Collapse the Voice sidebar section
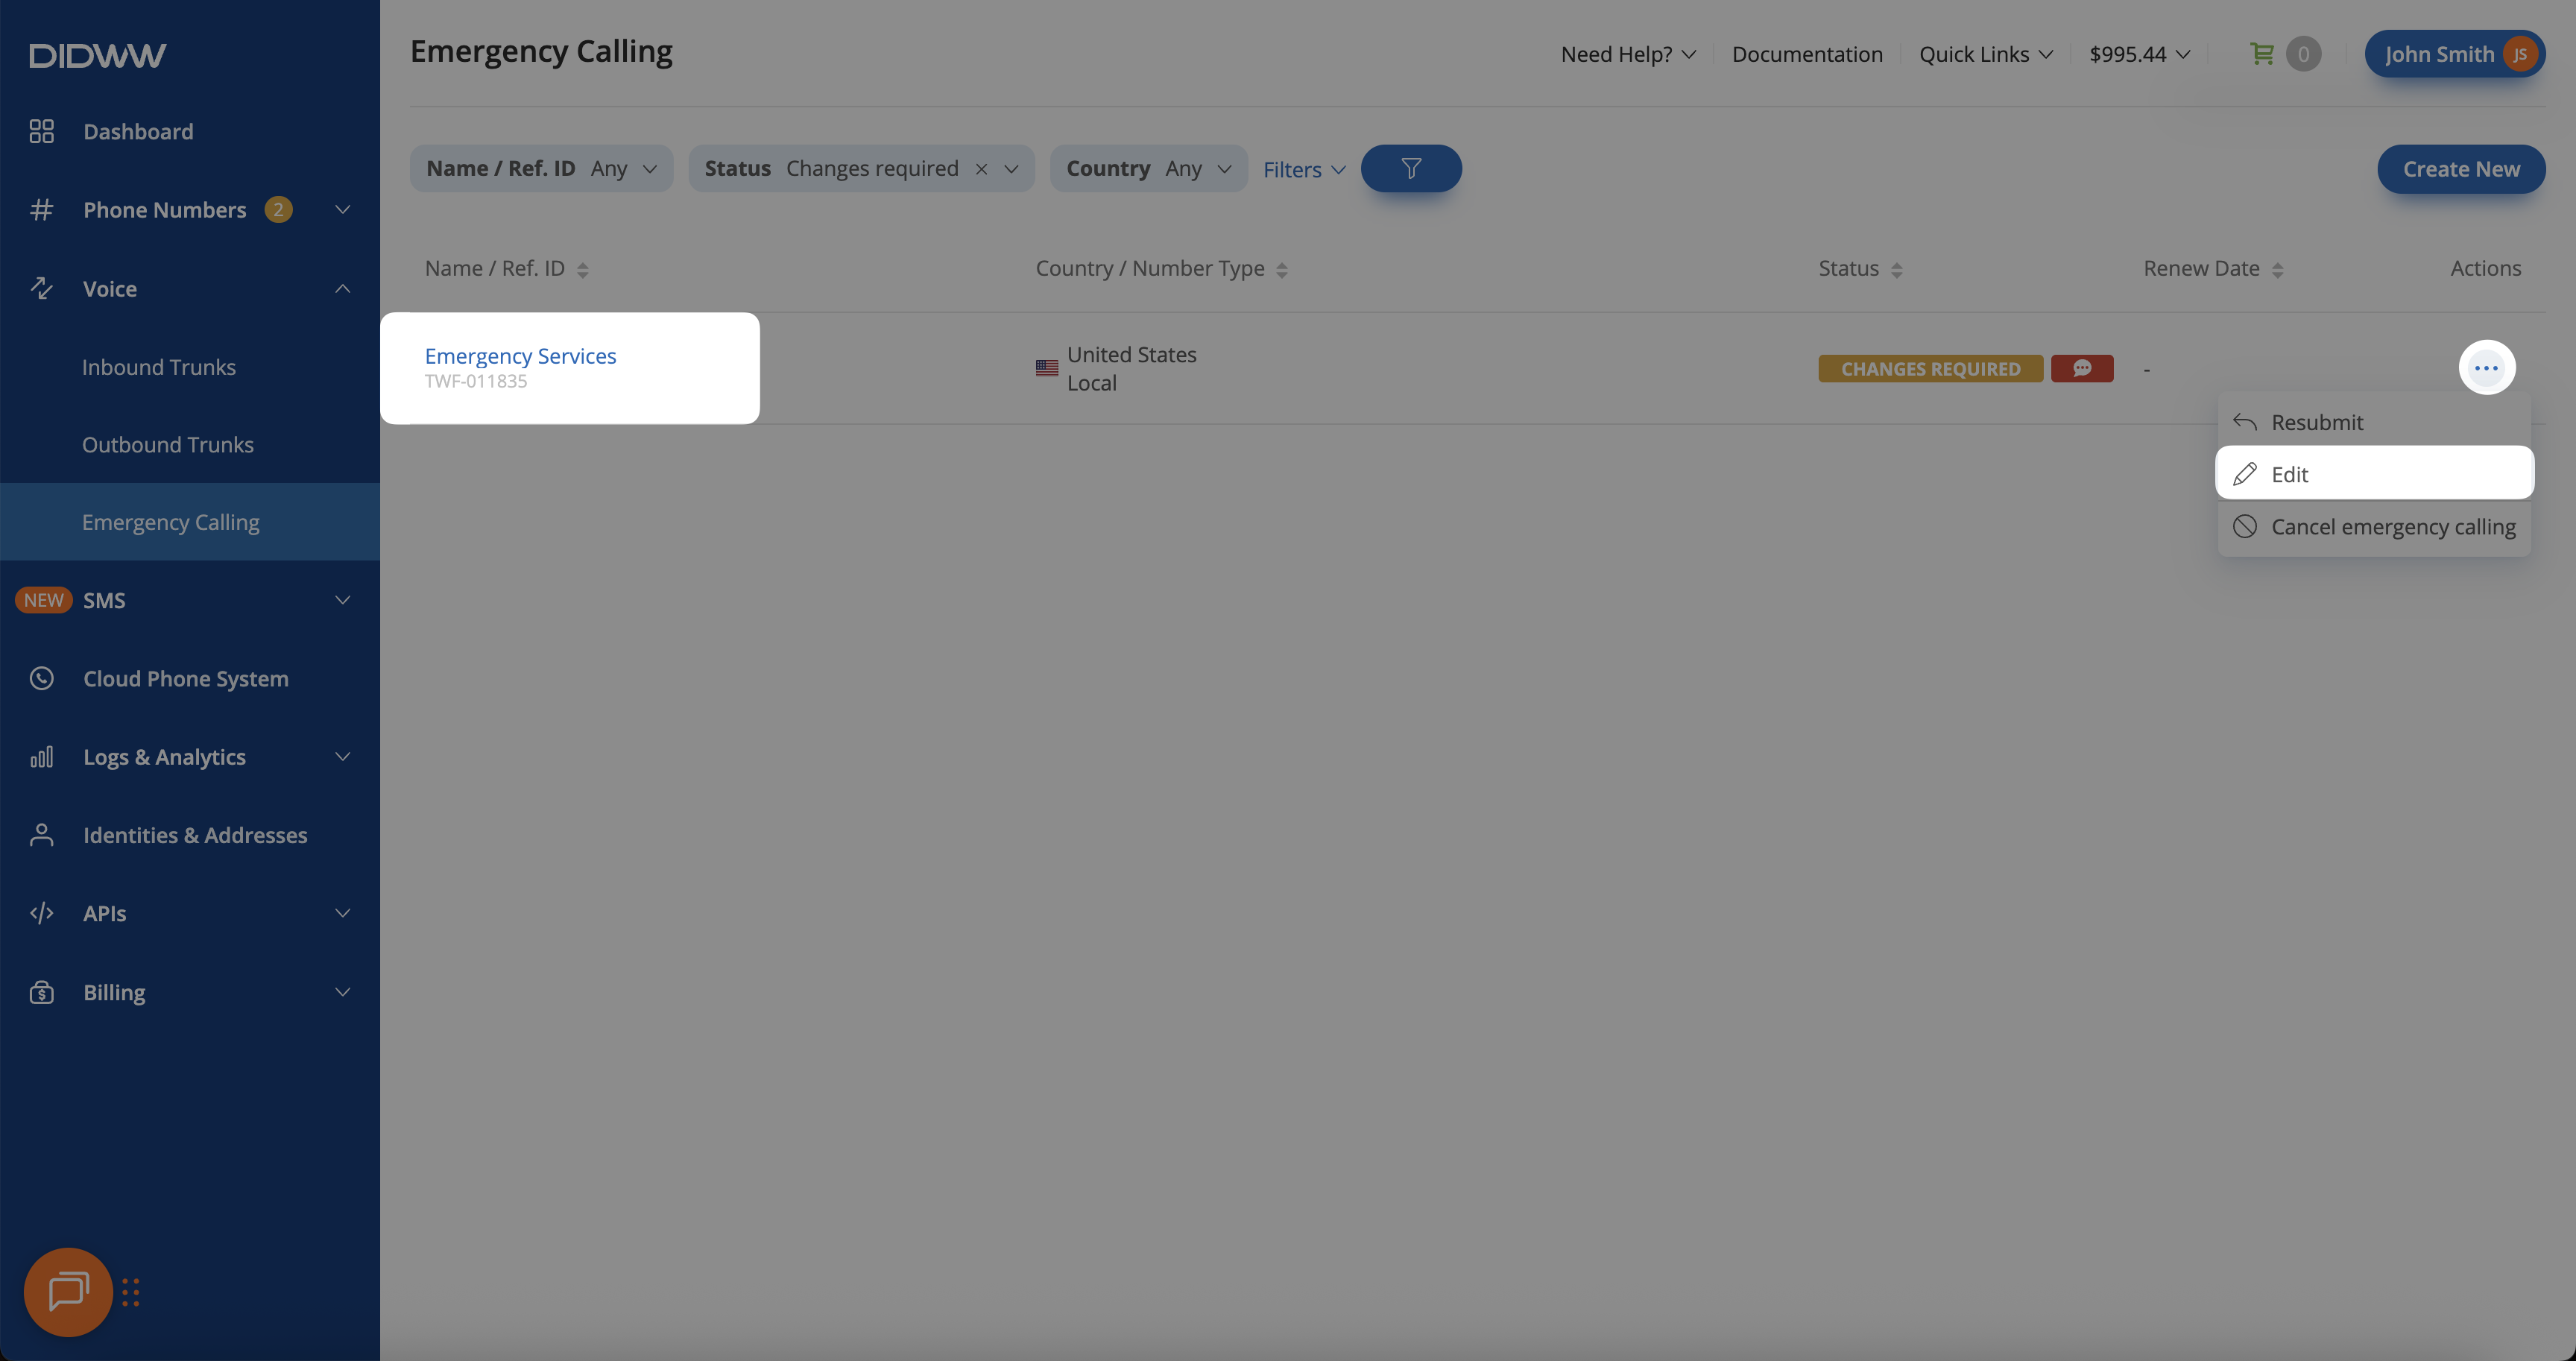2576x1361 pixels. 342,289
